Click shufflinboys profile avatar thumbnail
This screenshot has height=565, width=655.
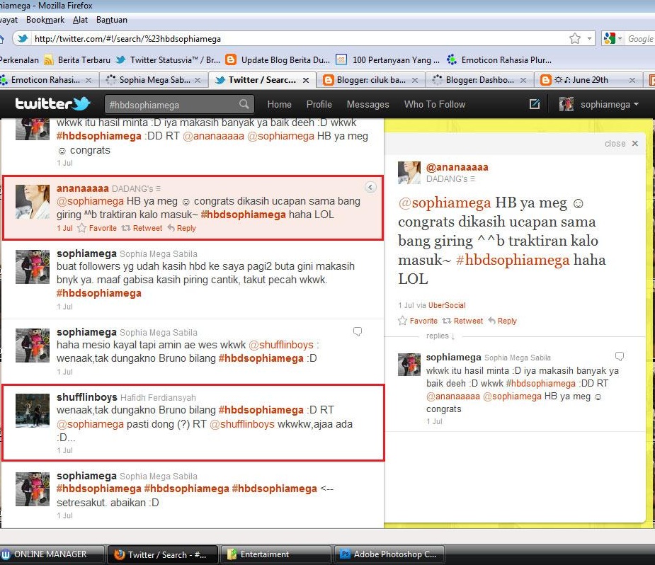coord(33,411)
